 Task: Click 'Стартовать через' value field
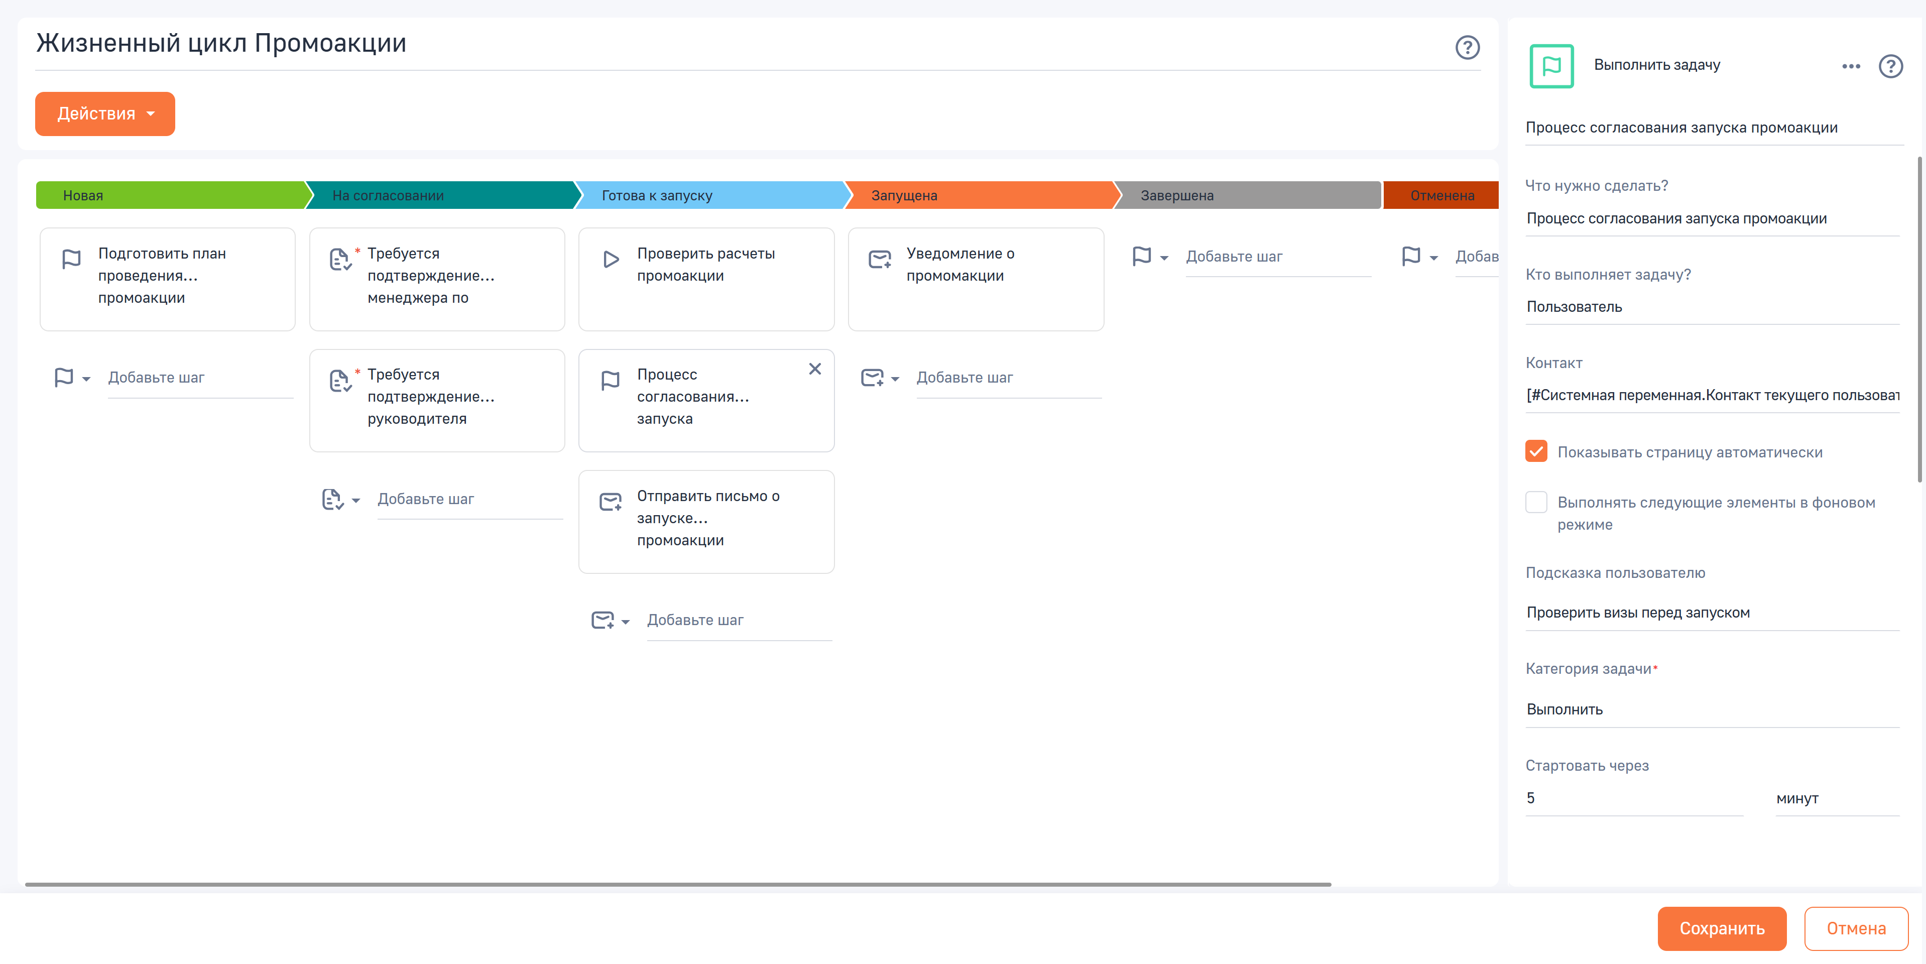[x=1634, y=798]
